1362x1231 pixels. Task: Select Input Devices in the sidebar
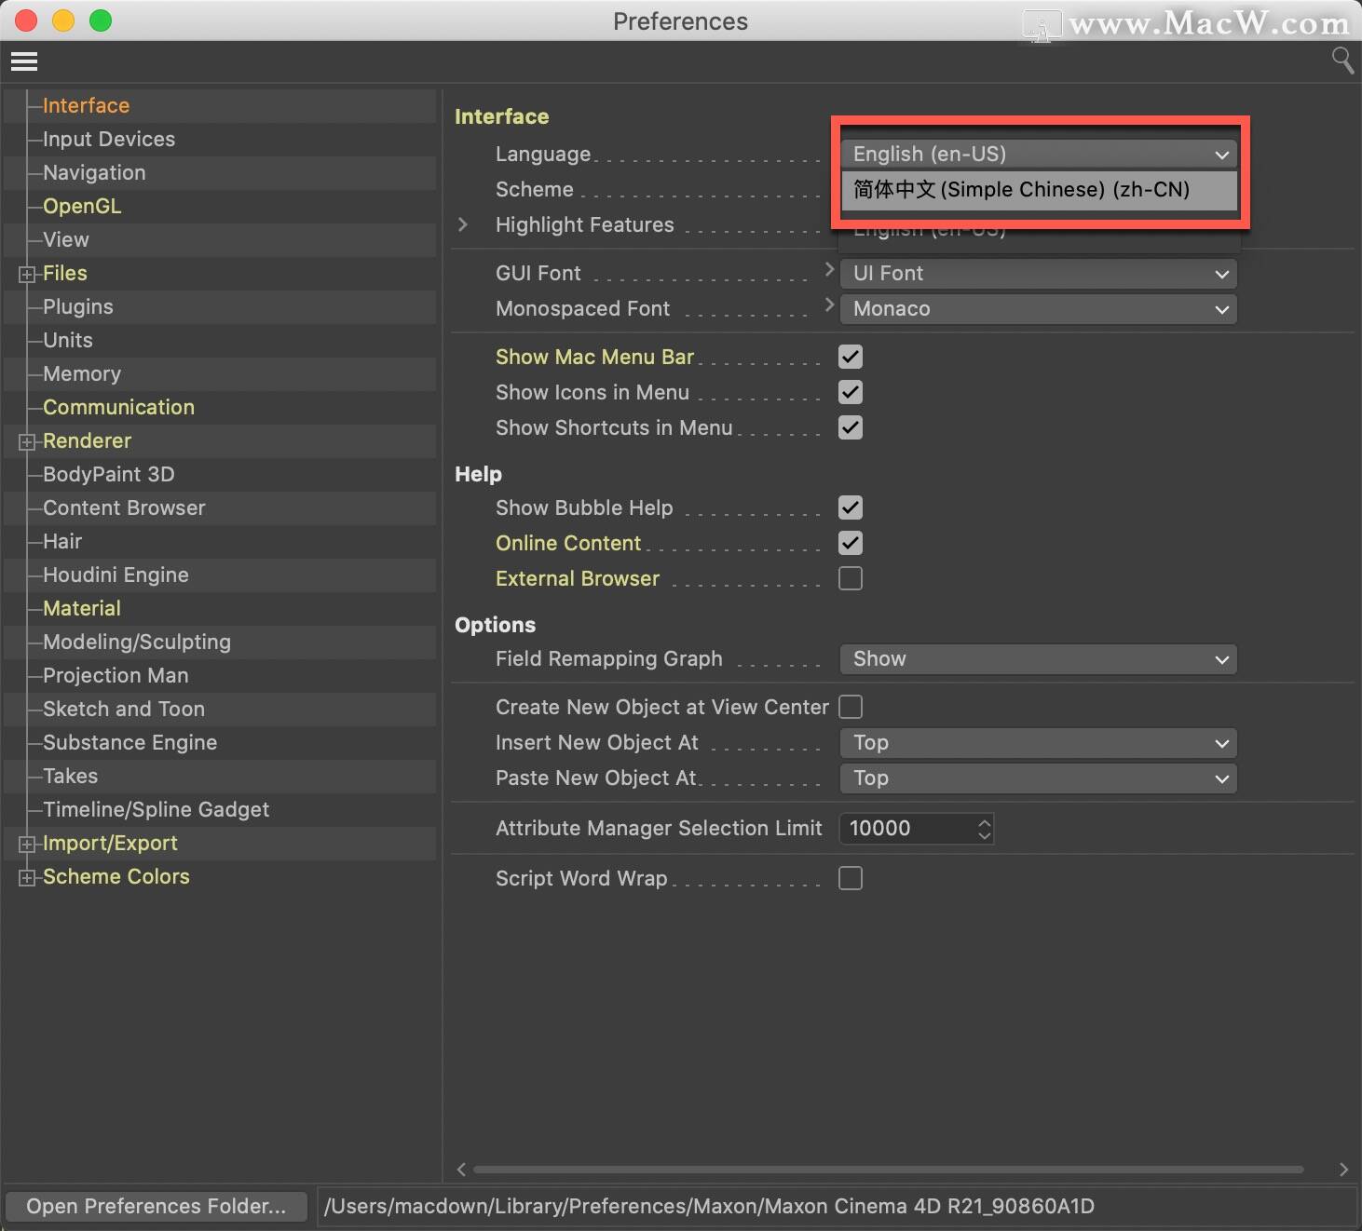(x=109, y=139)
